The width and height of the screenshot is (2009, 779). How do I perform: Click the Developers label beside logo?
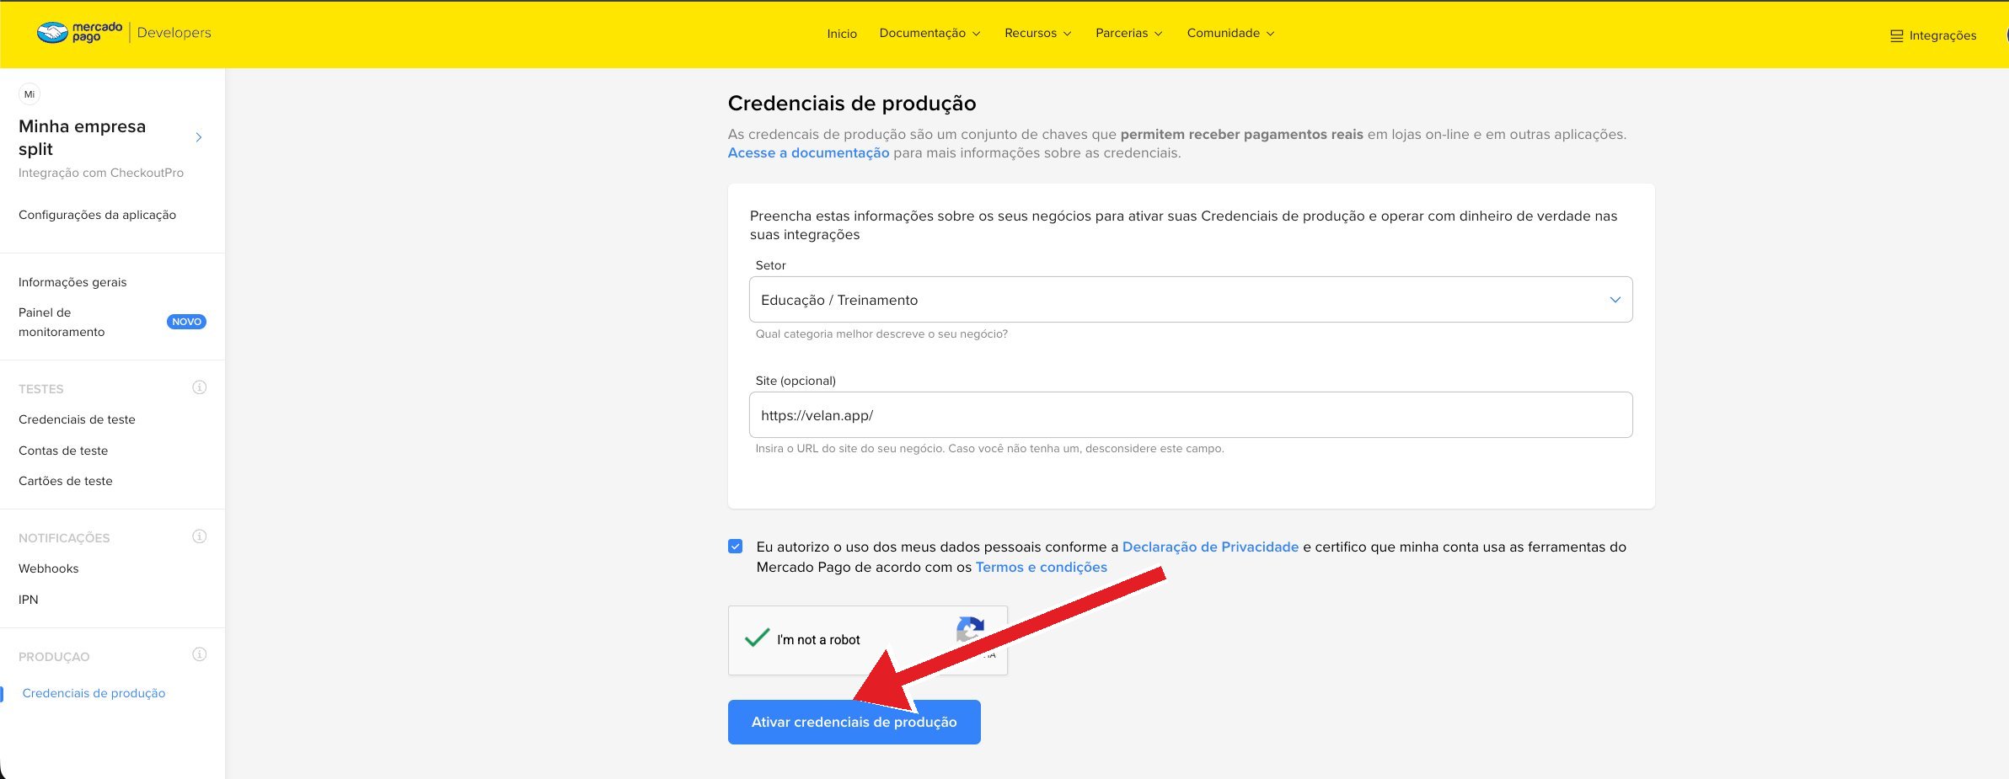pos(174,33)
